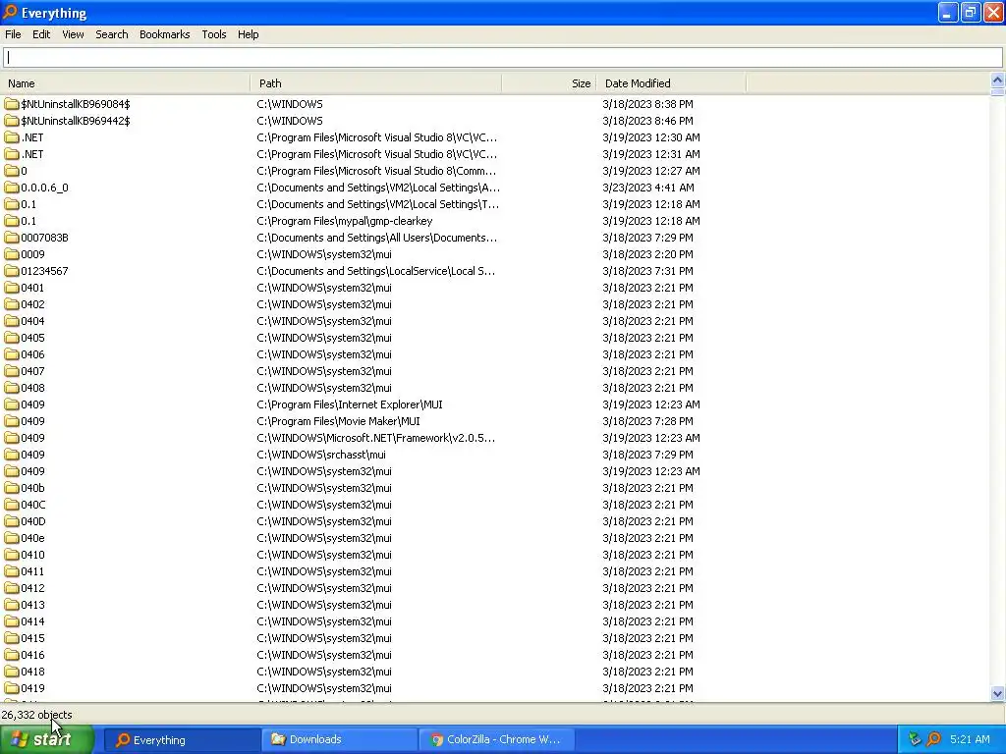
Task: Click folder icon of 0409 in Internet Explorer\MUI
Action: (x=12, y=404)
